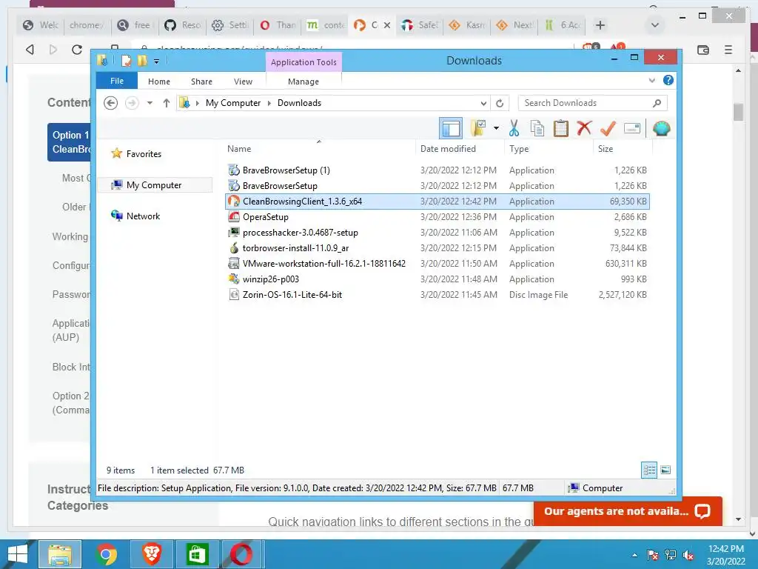
Task: Expand the ribbon with the chevron
Action: pos(651,80)
